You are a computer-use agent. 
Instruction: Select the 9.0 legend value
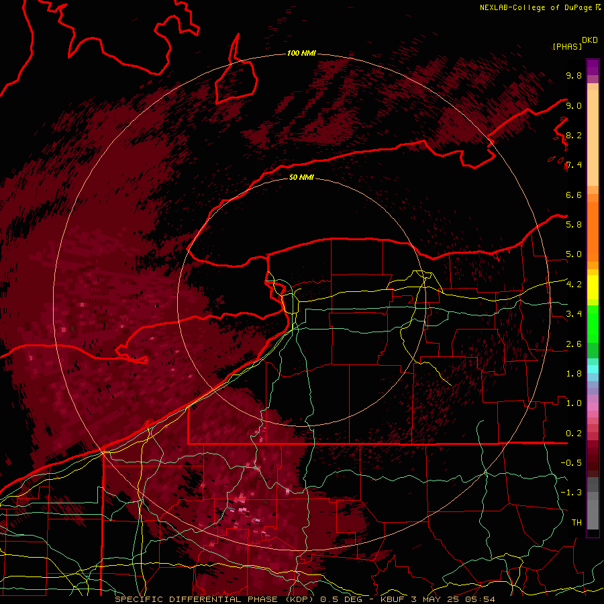coord(574,105)
